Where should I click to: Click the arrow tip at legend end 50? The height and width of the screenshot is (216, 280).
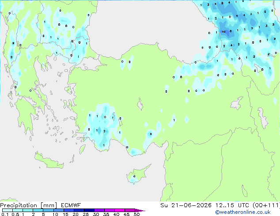(x=141, y=210)
